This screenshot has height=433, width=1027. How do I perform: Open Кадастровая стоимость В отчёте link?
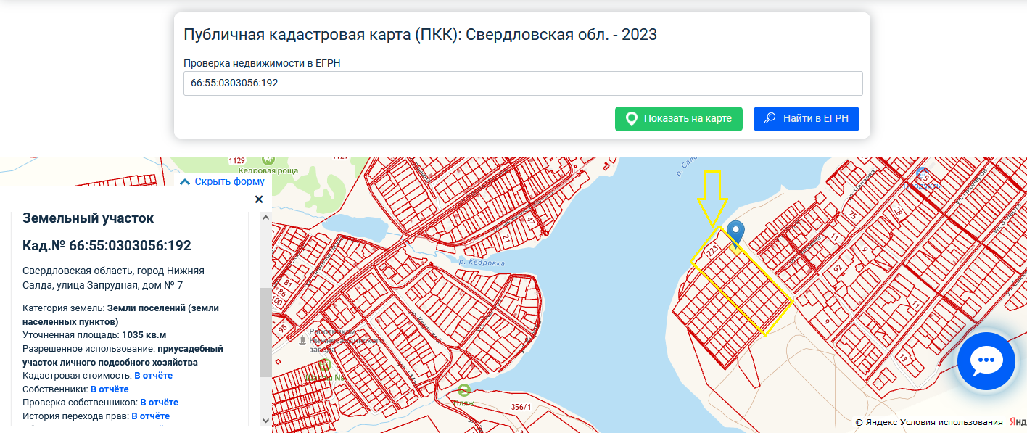tap(153, 376)
